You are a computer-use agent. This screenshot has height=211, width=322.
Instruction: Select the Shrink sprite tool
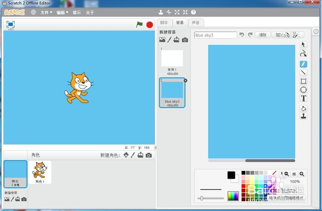click(x=185, y=12)
